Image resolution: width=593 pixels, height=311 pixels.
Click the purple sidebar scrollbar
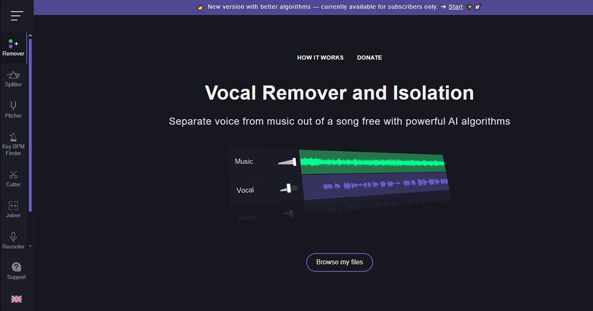pos(30,123)
